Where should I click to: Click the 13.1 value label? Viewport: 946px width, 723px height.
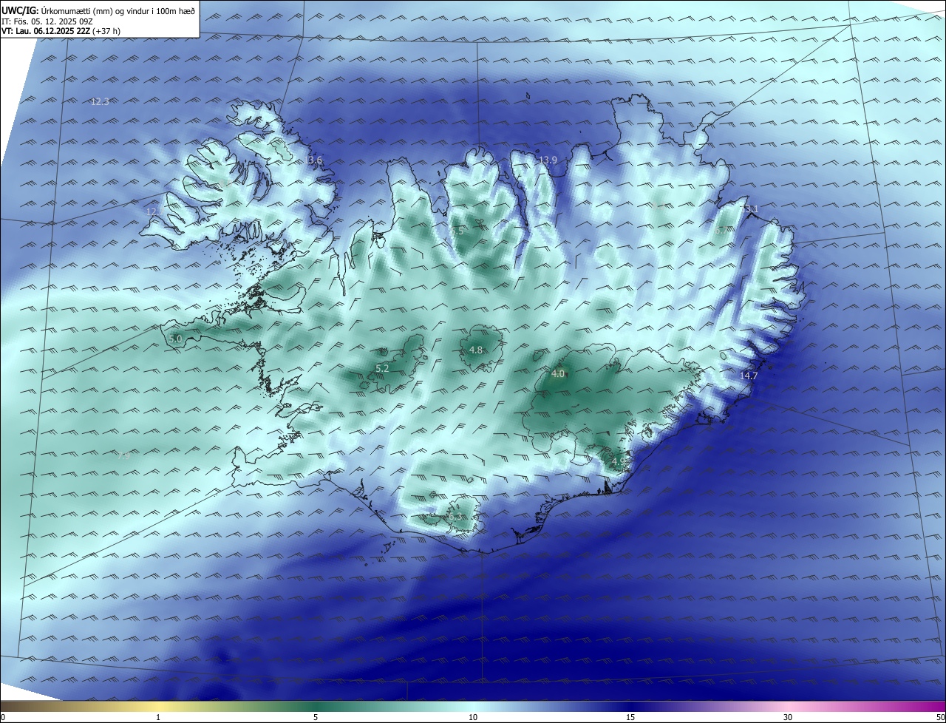click(750, 209)
